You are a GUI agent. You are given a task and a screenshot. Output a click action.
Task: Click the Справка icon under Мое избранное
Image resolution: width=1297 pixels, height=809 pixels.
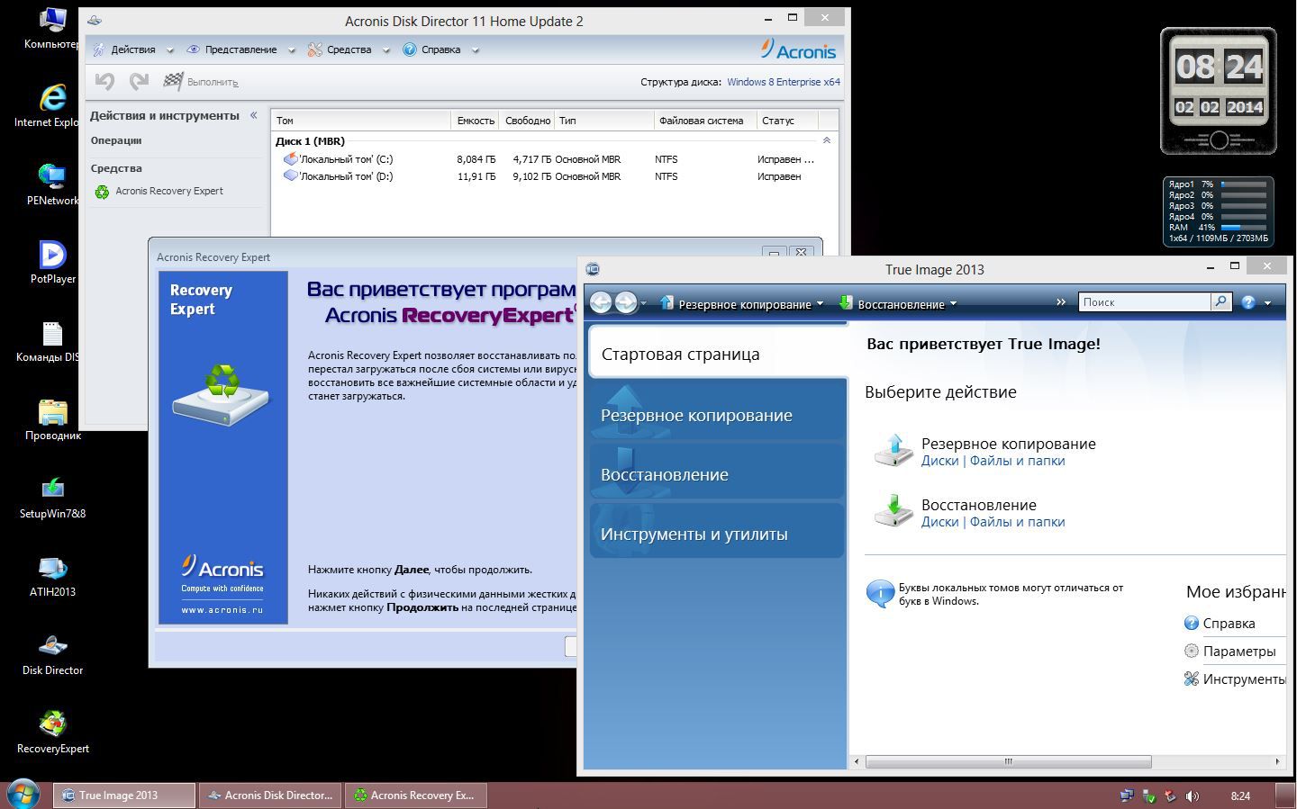(x=1192, y=623)
